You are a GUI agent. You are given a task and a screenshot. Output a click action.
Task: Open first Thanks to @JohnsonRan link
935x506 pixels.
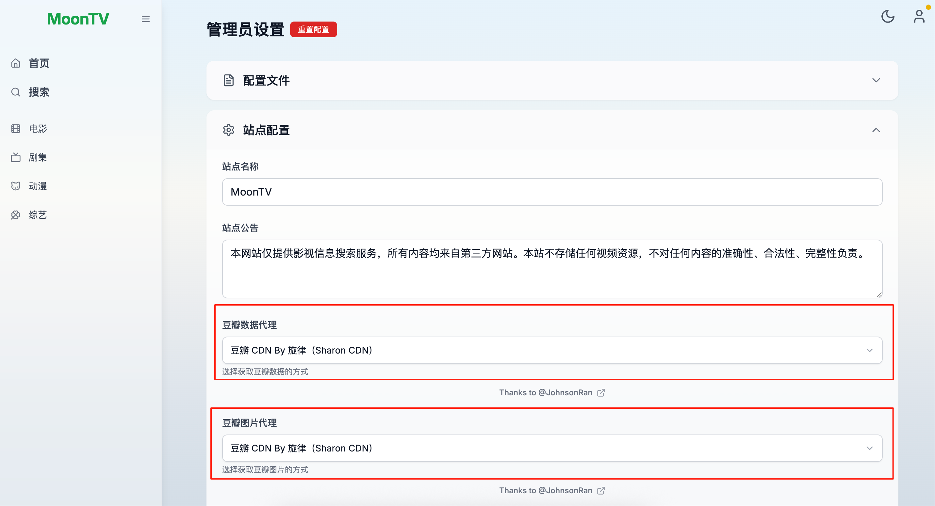pyautogui.click(x=552, y=392)
